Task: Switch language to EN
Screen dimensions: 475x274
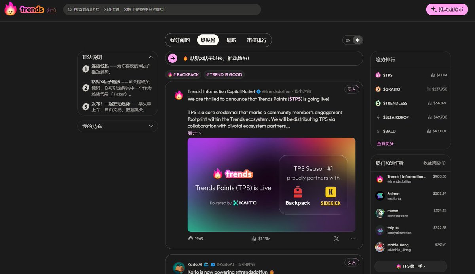Action: (x=348, y=40)
